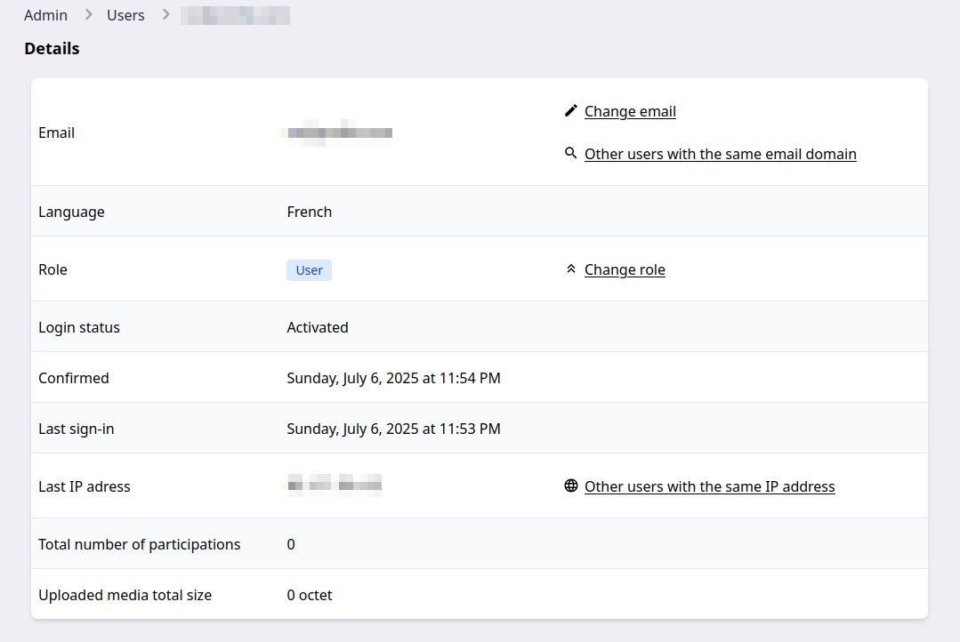Screen dimensions: 960x642
Task: Click the breadcrumb arrow after Admin
Action: click(x=88, y=15)
